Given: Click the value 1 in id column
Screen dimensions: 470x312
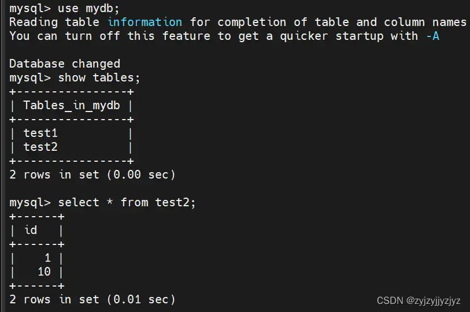Looking at the screenshot, I should tap(47, 258).
